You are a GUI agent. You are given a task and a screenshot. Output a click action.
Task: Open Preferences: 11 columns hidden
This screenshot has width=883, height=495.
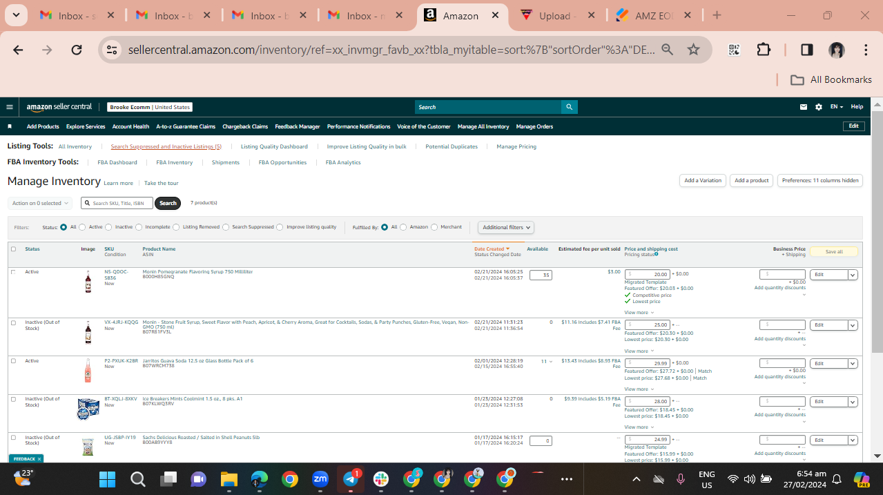pos(820,181)
